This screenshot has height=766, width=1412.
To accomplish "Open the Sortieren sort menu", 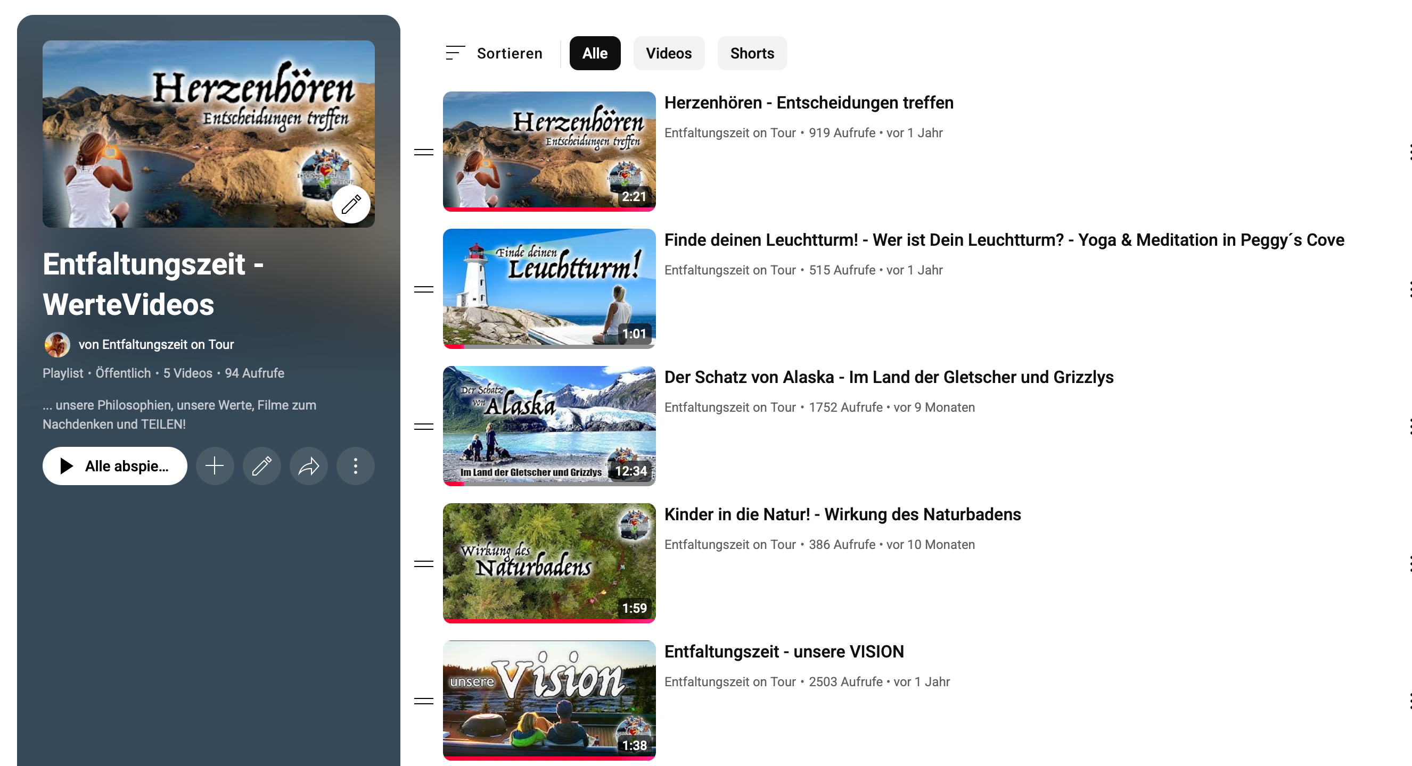I will 494,53.
